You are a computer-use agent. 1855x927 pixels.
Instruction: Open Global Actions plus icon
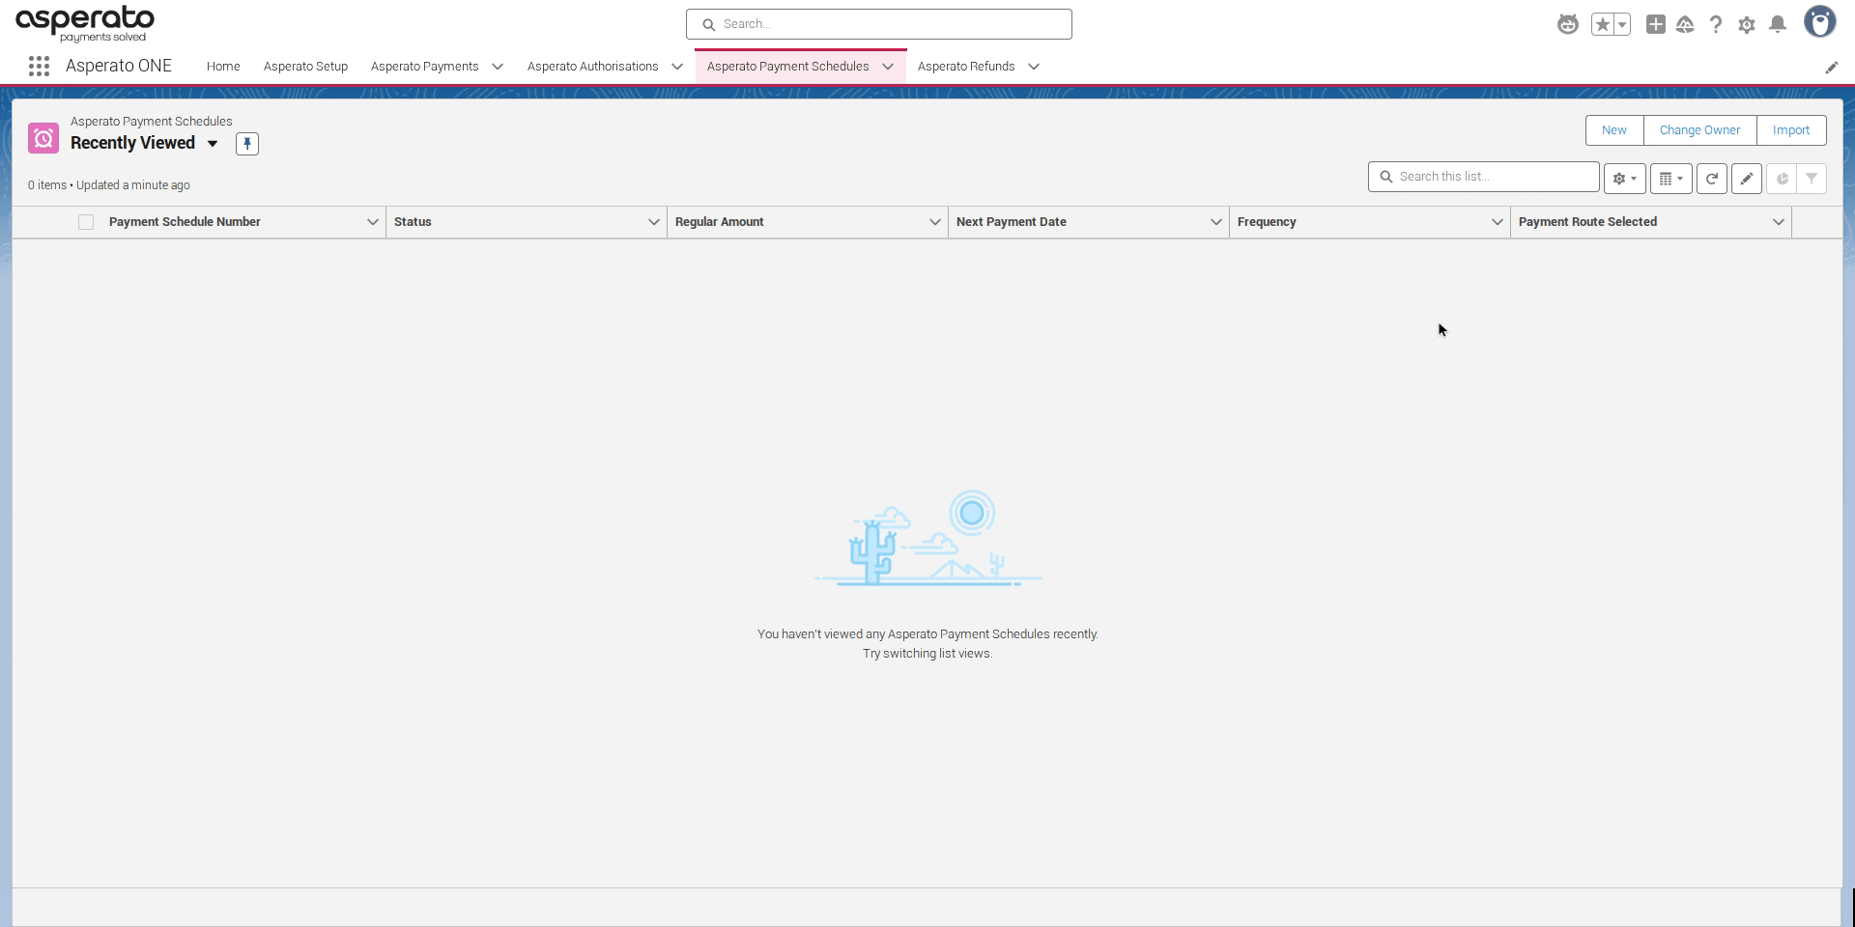click(x=1655, y=24)
